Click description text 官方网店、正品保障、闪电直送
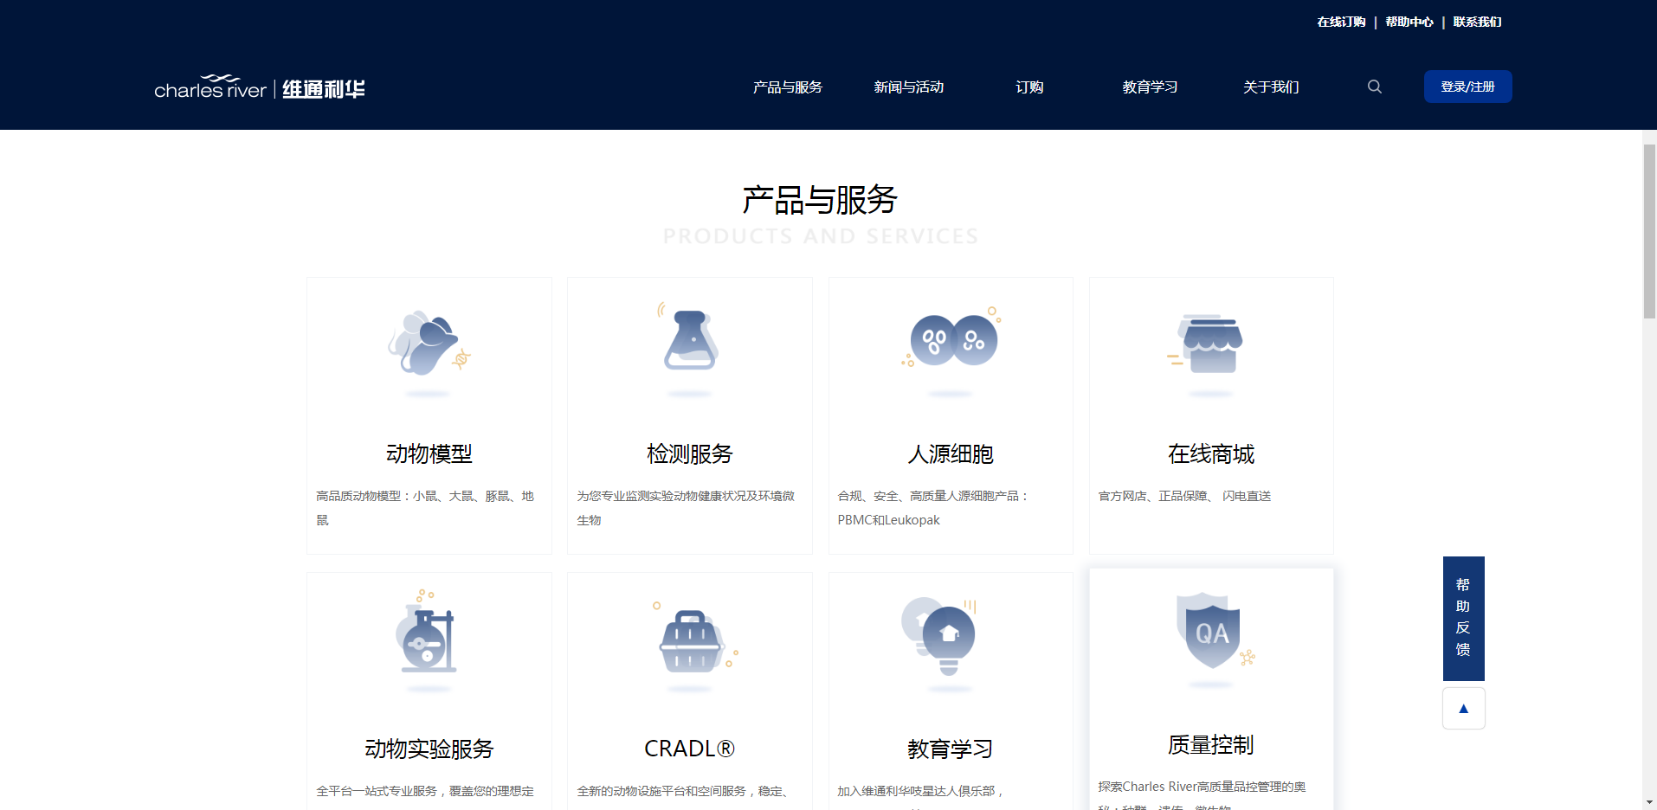Screen dimensions: 1657x810 pos(1185,496)
